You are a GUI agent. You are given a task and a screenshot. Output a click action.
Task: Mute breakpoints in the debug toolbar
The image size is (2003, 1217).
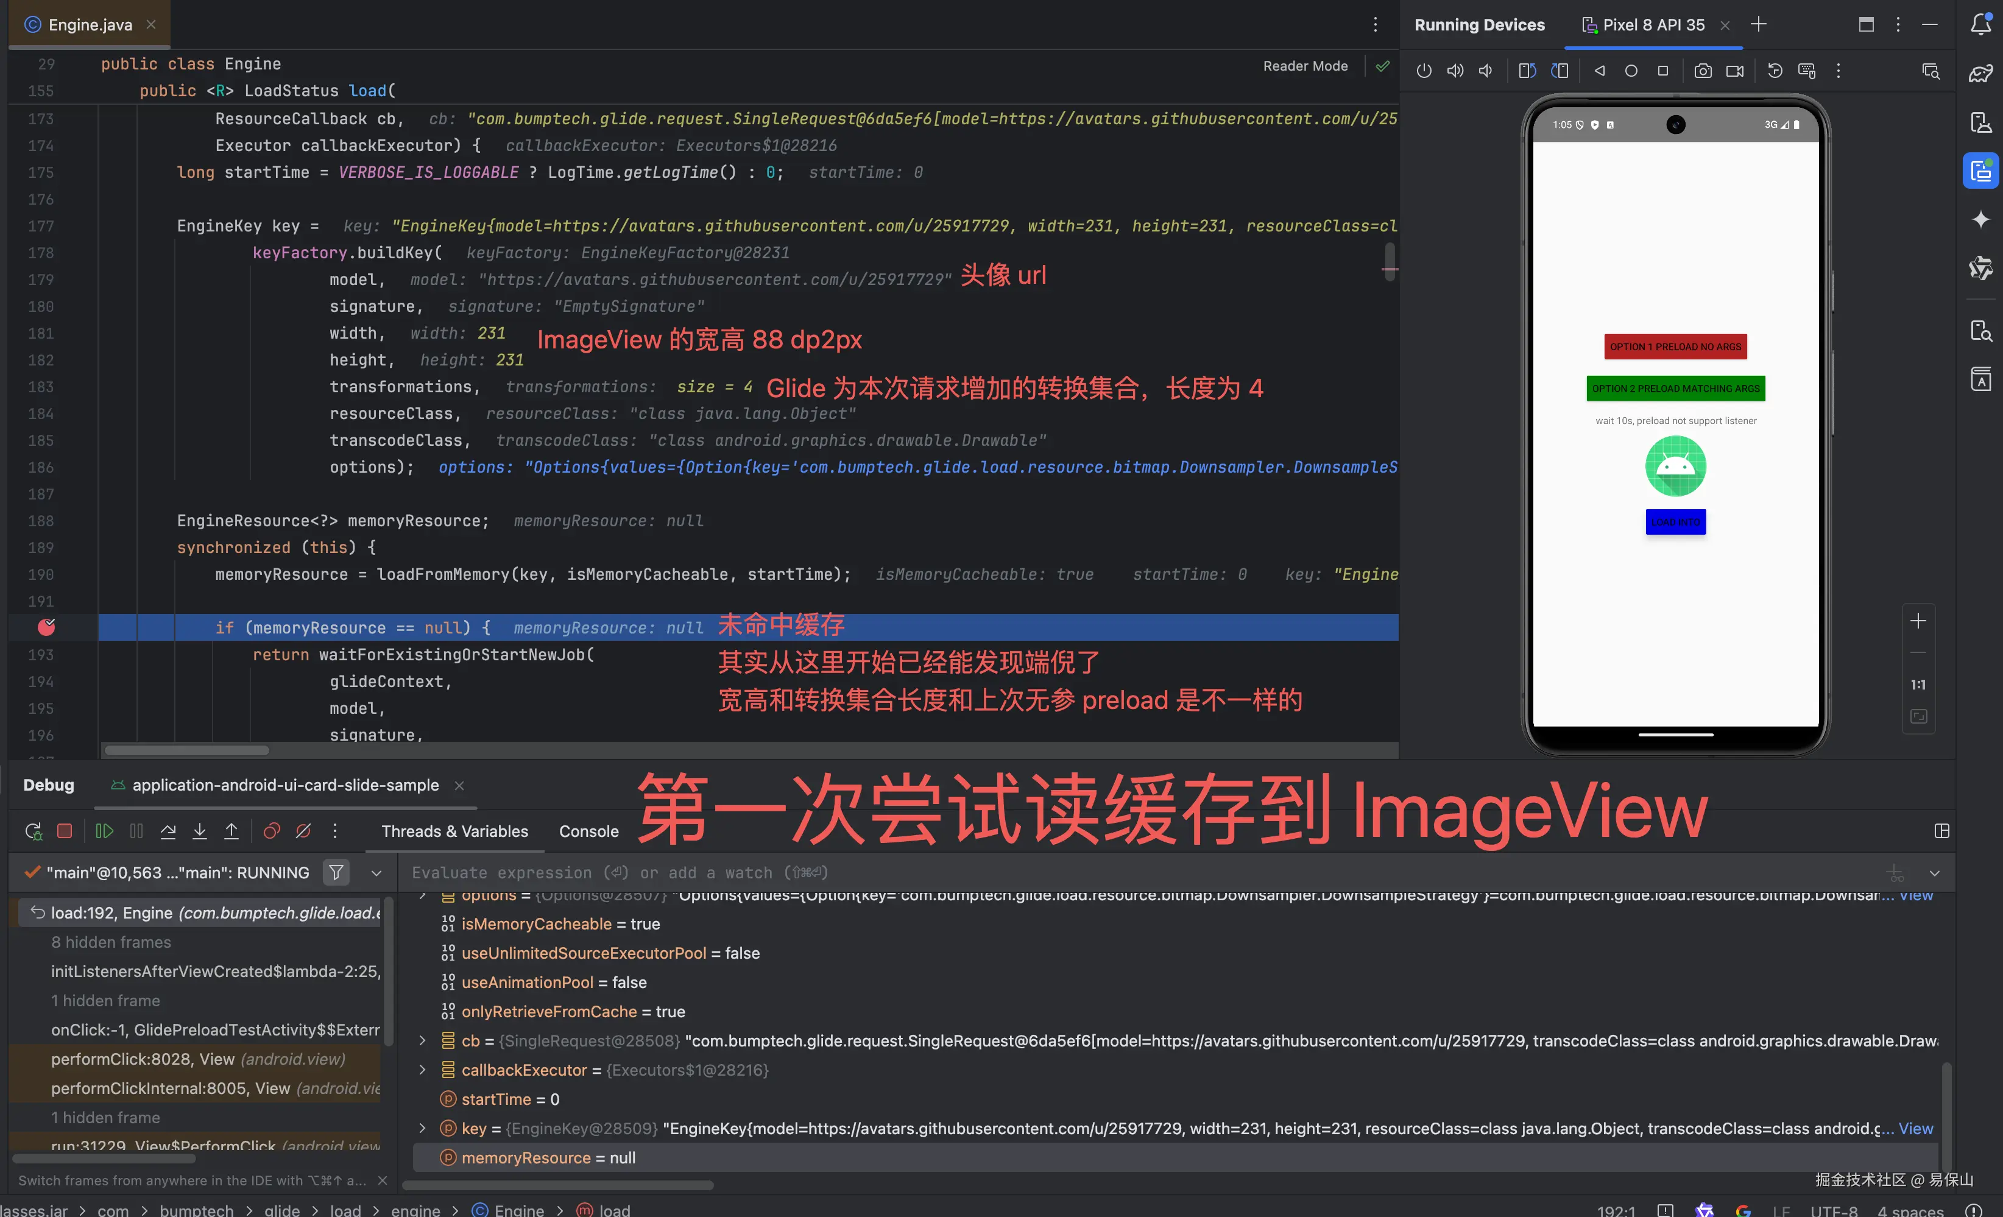pyautogui.click(x=303, y=831)
